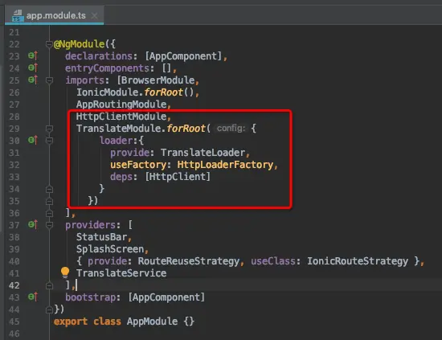
Task: Click IonicModule on line 26
Action: 108,92
